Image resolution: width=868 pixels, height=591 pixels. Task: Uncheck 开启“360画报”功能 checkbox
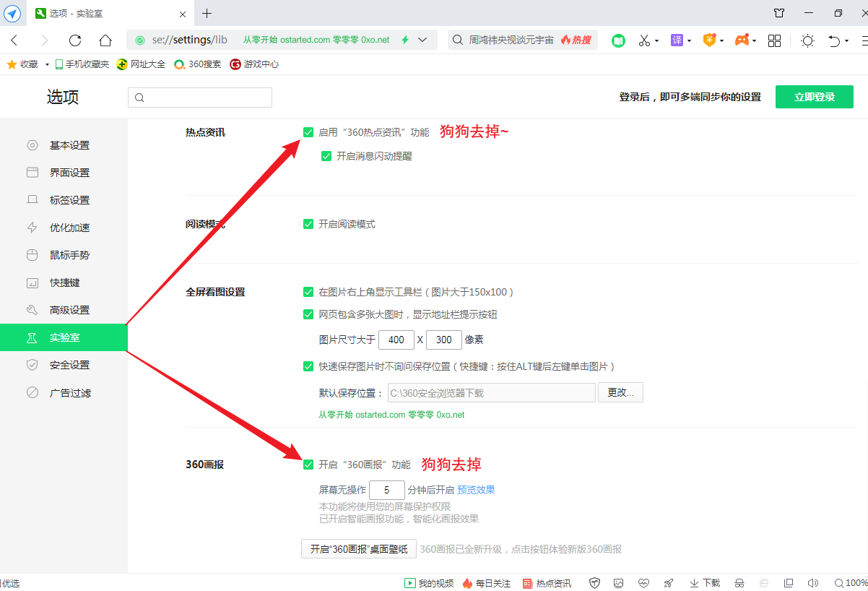308,465
